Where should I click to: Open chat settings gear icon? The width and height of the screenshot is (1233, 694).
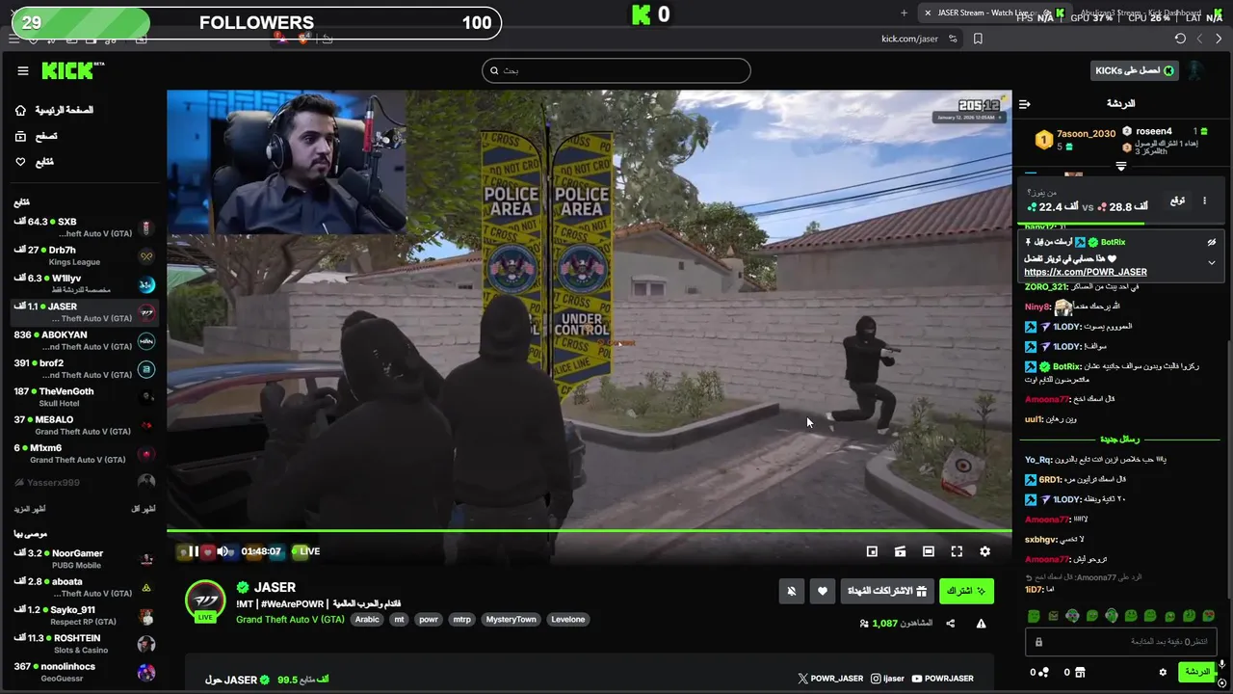(1163, 672)
